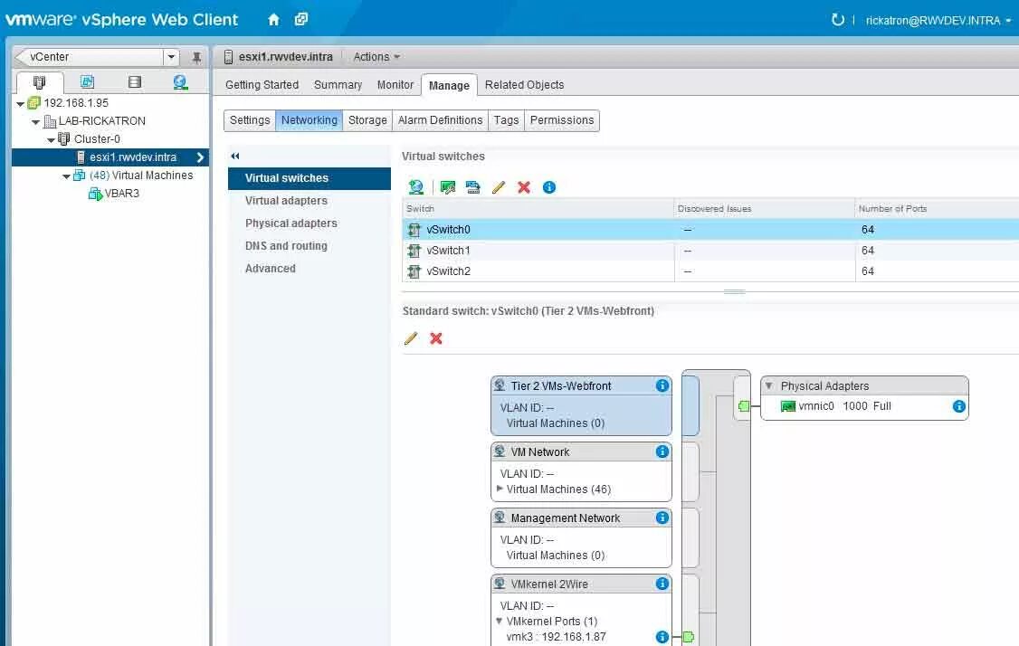Open the vCenter navigator dropdown
The height and width of the screenshot is (646, 1019).
pos(171,57)
